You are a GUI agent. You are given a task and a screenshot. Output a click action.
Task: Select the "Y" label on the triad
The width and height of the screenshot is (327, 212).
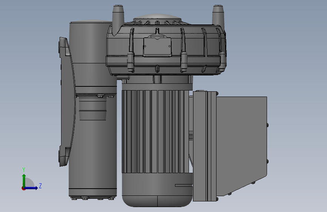pos(24,170)
